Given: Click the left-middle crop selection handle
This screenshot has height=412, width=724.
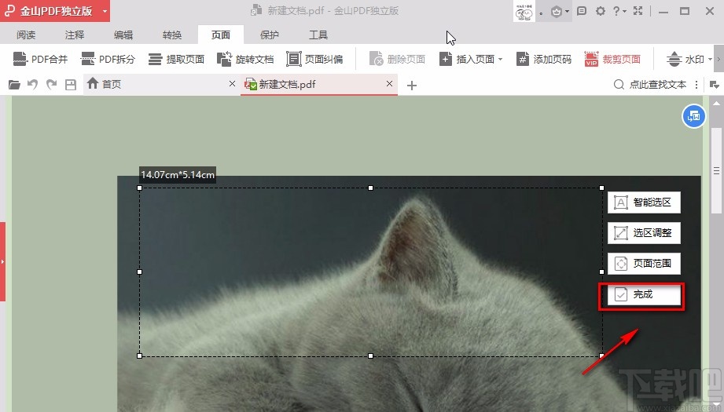Looking at the screenshot, I should point(140,272).
